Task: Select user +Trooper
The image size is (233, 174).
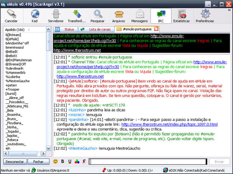Action: [12, 89]
